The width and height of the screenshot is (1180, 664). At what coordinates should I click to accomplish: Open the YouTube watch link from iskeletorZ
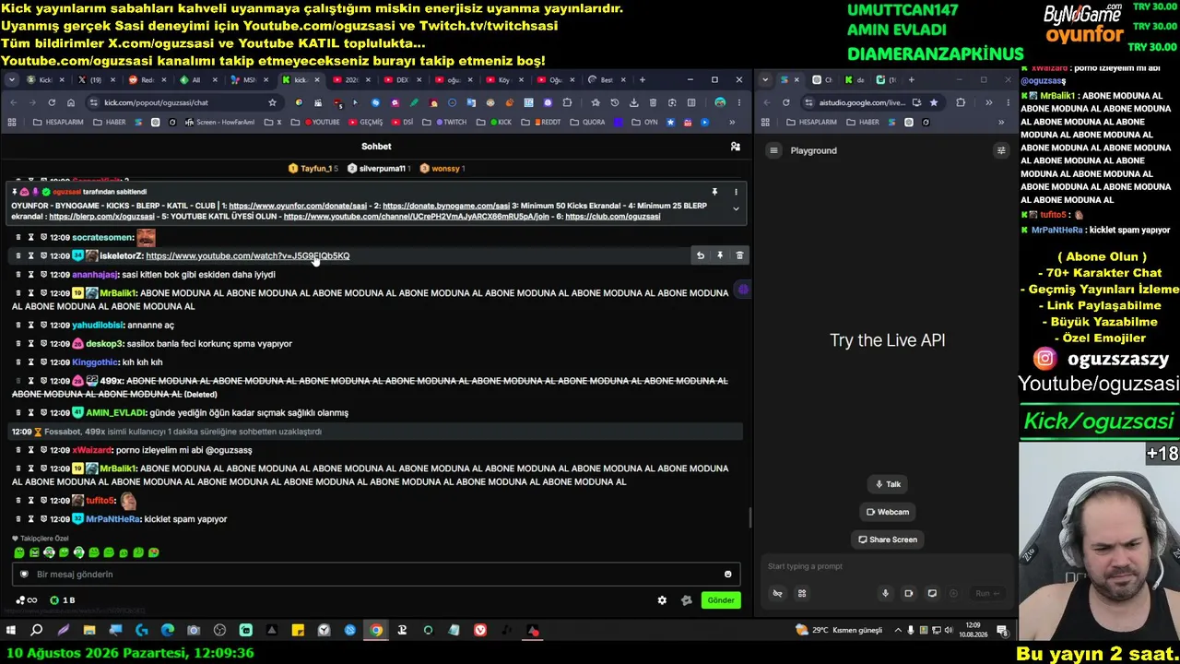pos(248,255)
